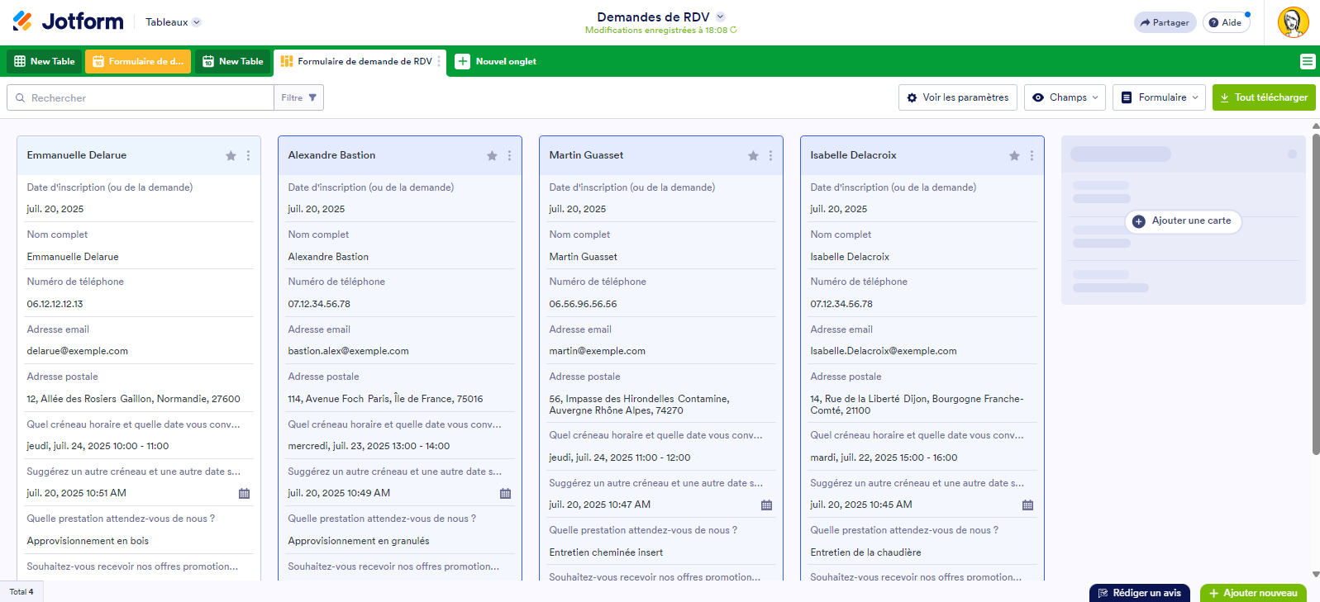The height and width of the screenshot is (602, 1320).
Task: Click the hamburger menu icon in tab bar
Action: (x=1307, y=61)
